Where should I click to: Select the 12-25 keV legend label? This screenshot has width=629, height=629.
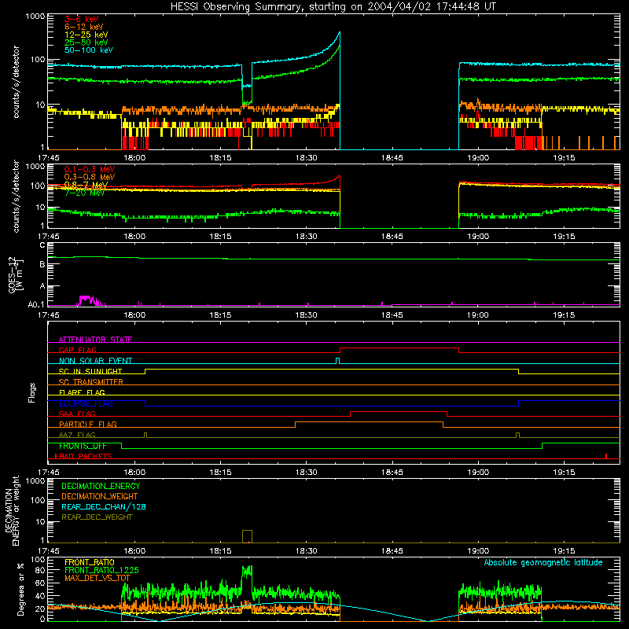click(86, 35)
